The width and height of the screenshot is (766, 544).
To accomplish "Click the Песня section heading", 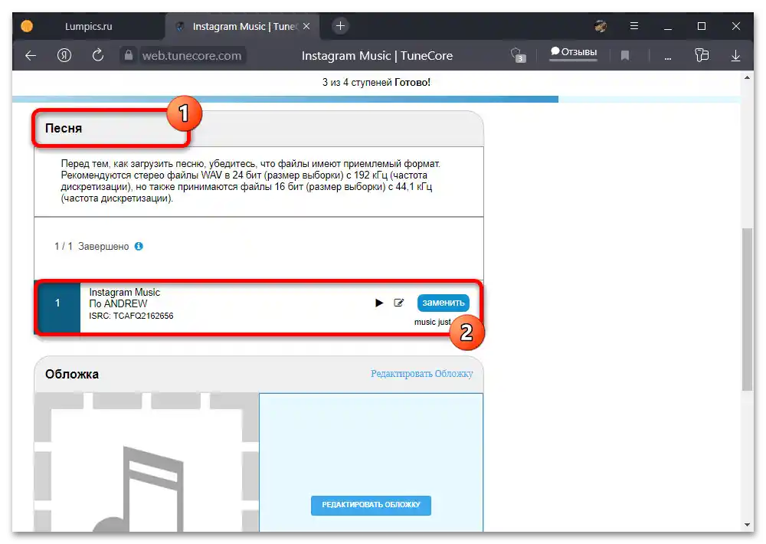I will [64, 129].
